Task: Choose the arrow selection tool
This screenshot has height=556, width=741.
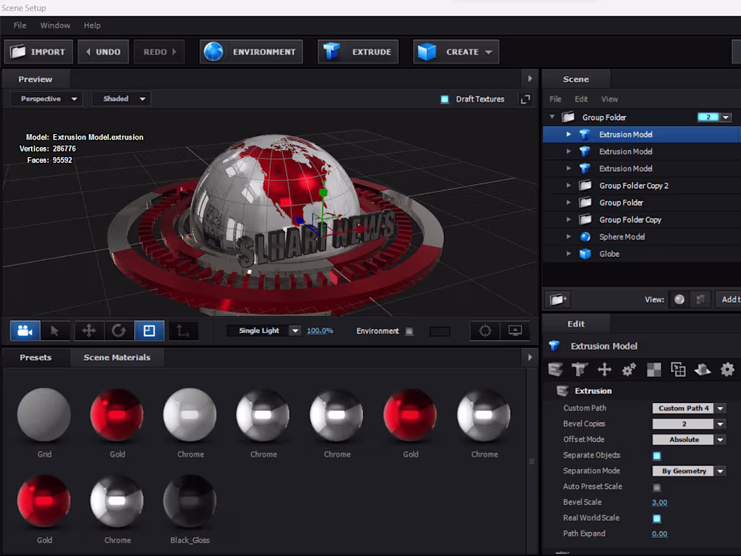Action: click(55, 330)
